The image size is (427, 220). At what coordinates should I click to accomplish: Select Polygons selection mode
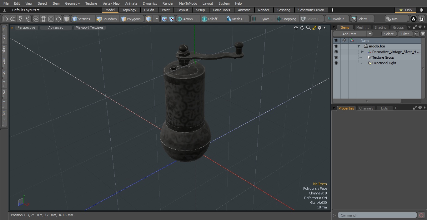pos(131,19)
